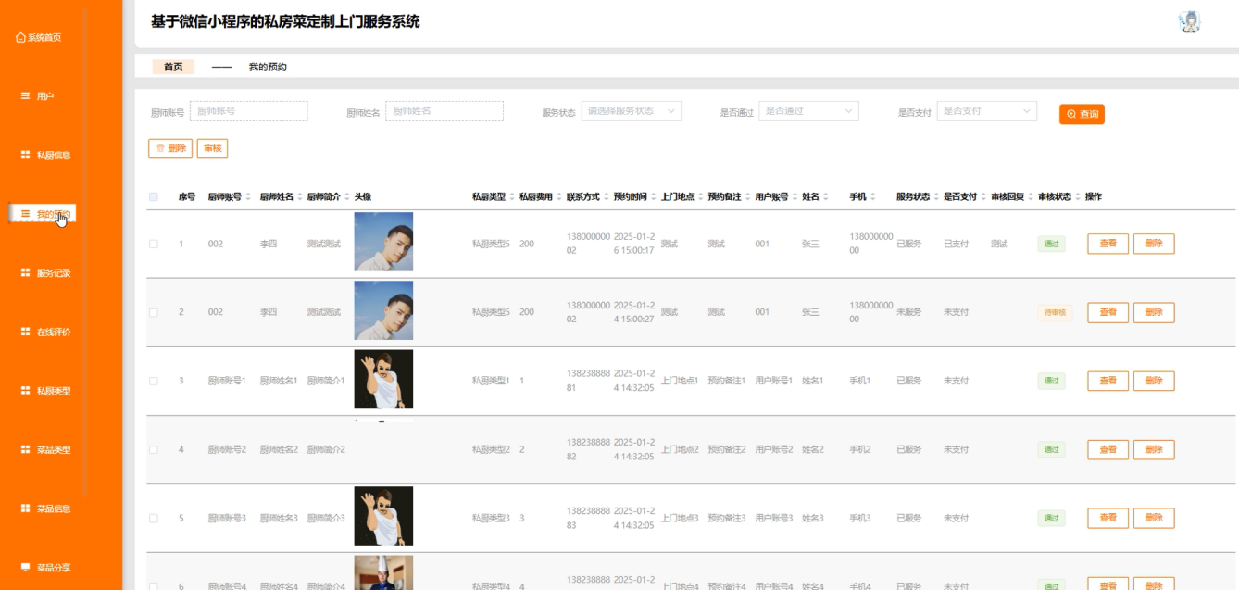Screen dimensions: 1239x590
Task: Check the row 2 checkbox
Action: click(154, 312)
